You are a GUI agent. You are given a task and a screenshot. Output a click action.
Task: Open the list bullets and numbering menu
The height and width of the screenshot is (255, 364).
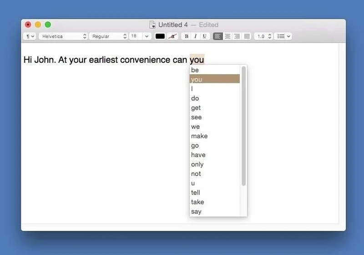tap(284, 36)
